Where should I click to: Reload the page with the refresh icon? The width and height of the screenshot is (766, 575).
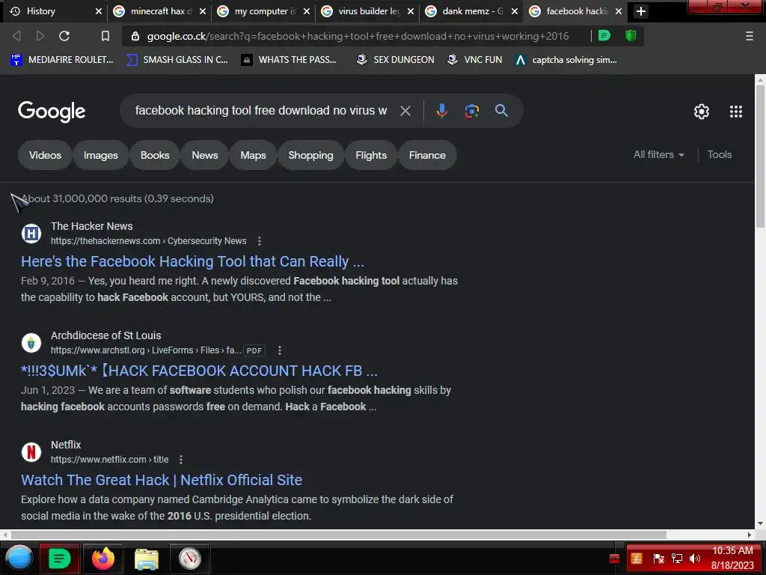pyautogui.click(x=64, y=36)
